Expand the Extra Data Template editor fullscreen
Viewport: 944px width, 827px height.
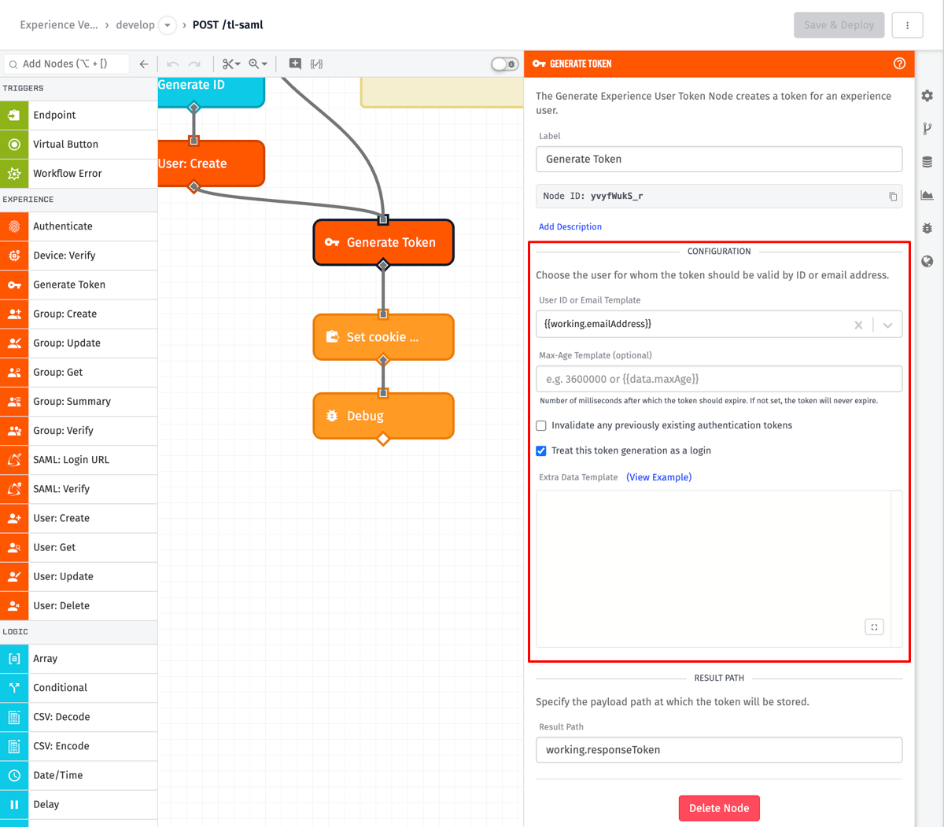(874, 627)
